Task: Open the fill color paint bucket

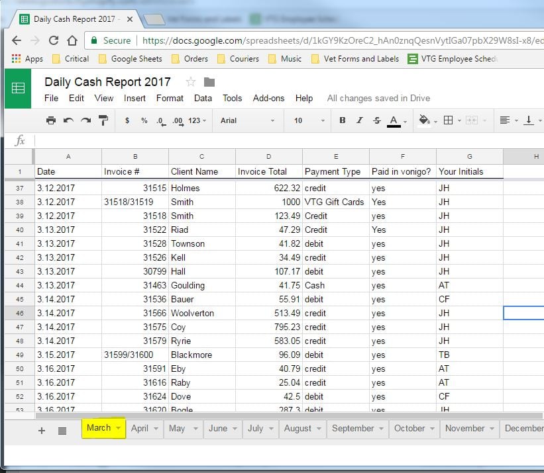Action: coord(424,120)
